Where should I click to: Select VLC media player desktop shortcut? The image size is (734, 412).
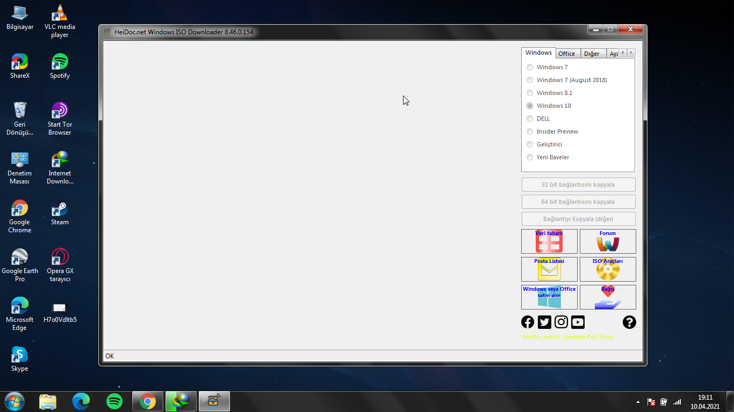[x=60, y=21]
